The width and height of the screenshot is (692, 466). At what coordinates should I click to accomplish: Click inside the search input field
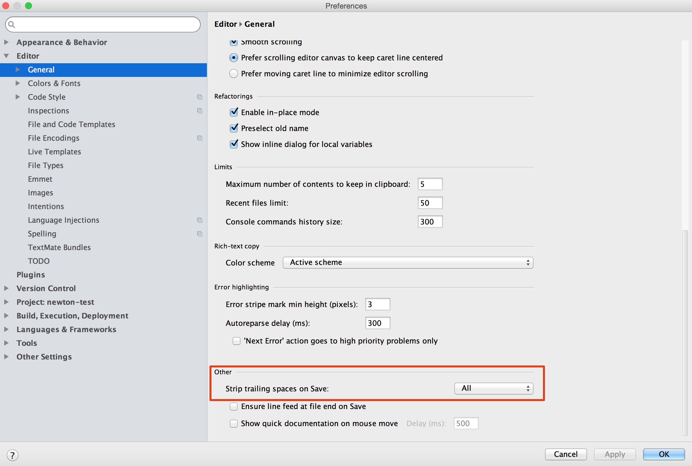(x=103, y=24)
